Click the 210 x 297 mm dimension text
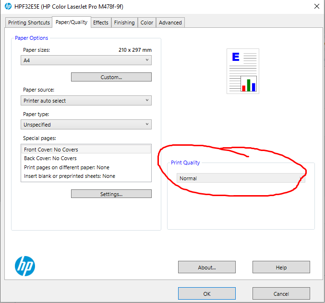 coord(135,50)
